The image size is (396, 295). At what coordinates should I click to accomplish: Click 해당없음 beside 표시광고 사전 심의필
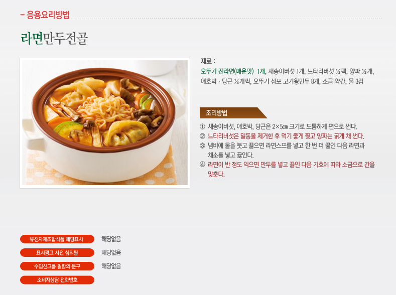point(111,252)
